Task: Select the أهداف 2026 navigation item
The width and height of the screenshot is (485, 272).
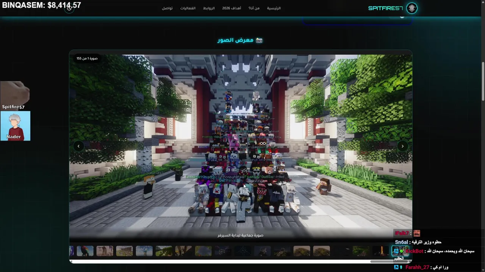Action: pos(231,8)
